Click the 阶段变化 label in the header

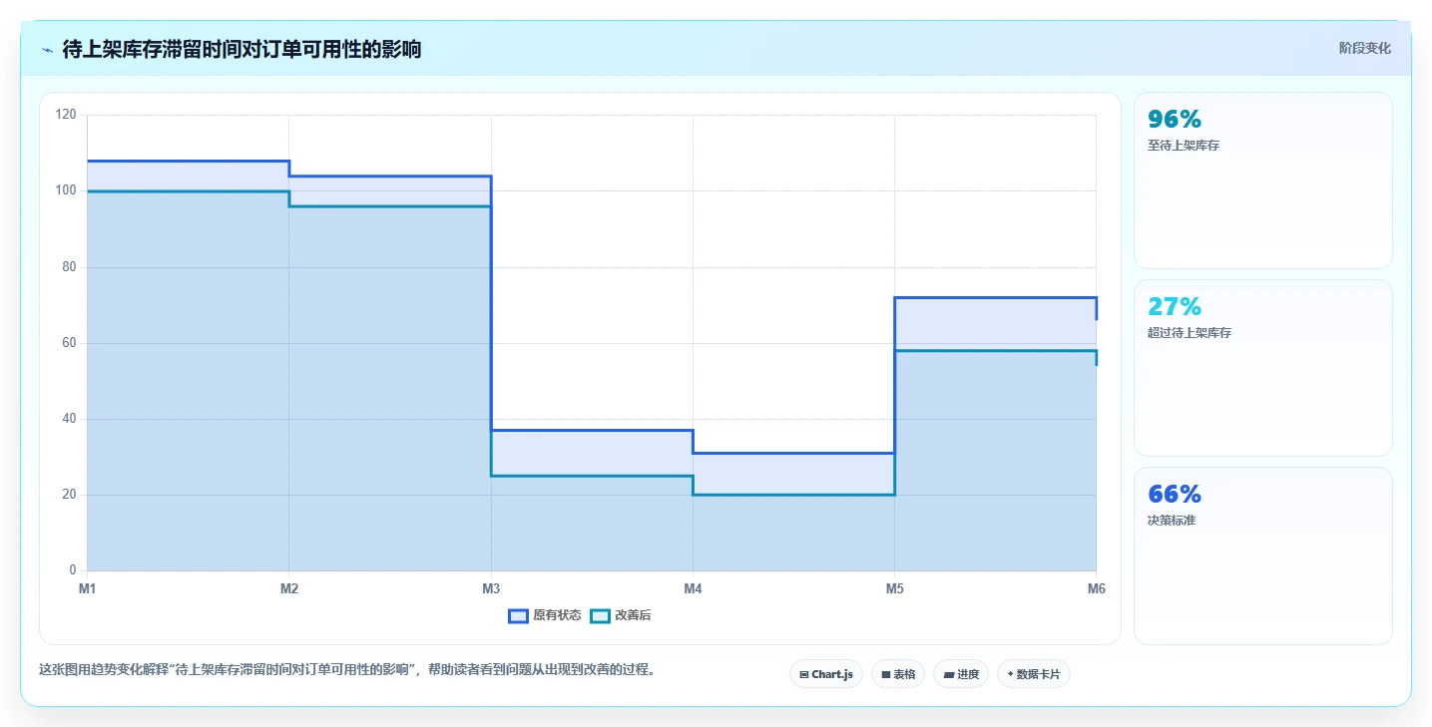[1364, 49]
